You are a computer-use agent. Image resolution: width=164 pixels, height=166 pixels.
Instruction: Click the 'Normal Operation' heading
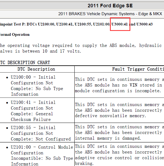pyautogui.click(x=15, y=35)
